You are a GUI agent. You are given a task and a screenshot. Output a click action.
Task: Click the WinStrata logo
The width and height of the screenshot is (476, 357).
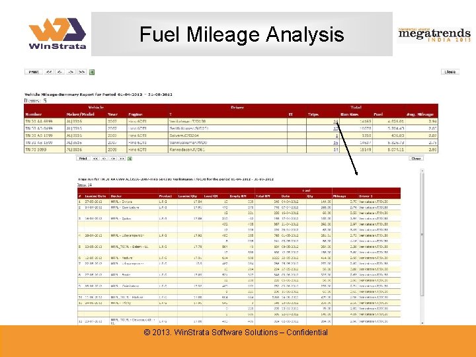coord(58,34)
